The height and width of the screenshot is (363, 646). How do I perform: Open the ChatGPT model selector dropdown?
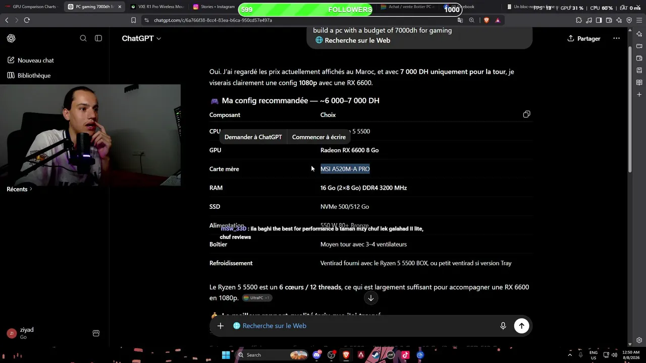(x=141, y=38)
